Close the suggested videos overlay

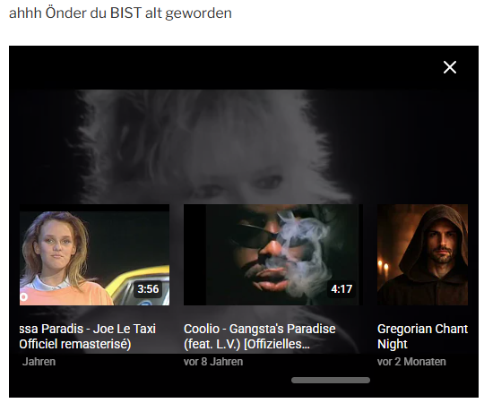point(449,67)
